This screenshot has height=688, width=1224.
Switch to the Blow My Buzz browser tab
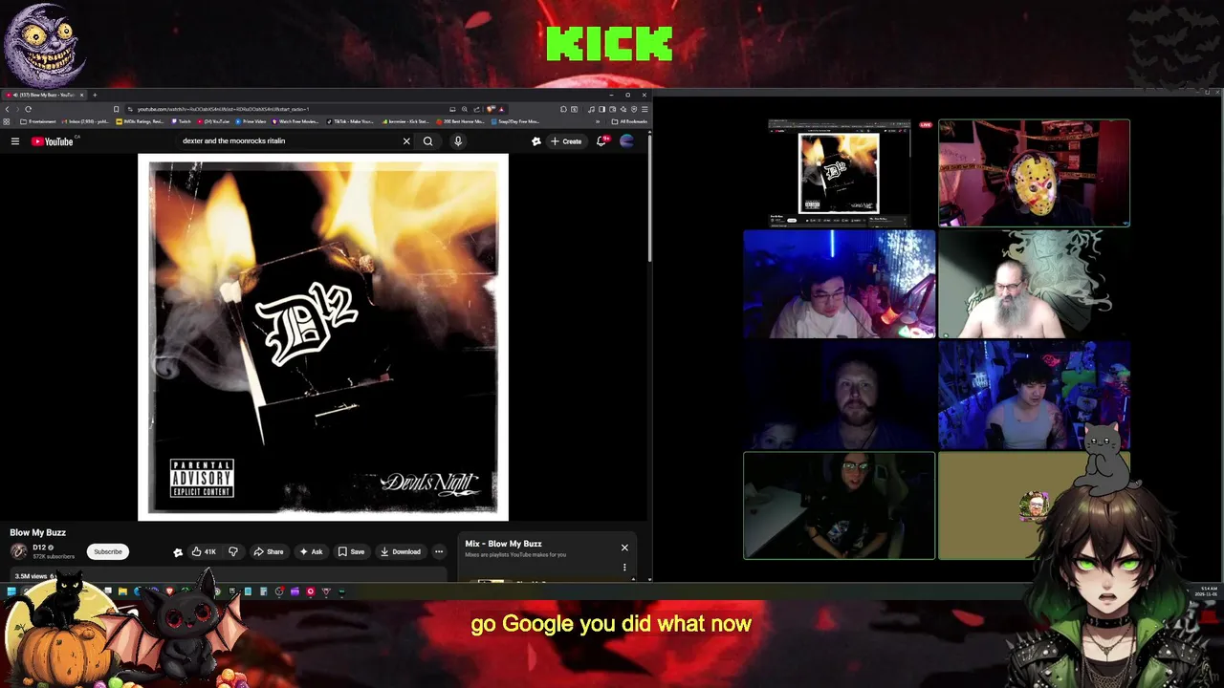[x=46, y=95]
